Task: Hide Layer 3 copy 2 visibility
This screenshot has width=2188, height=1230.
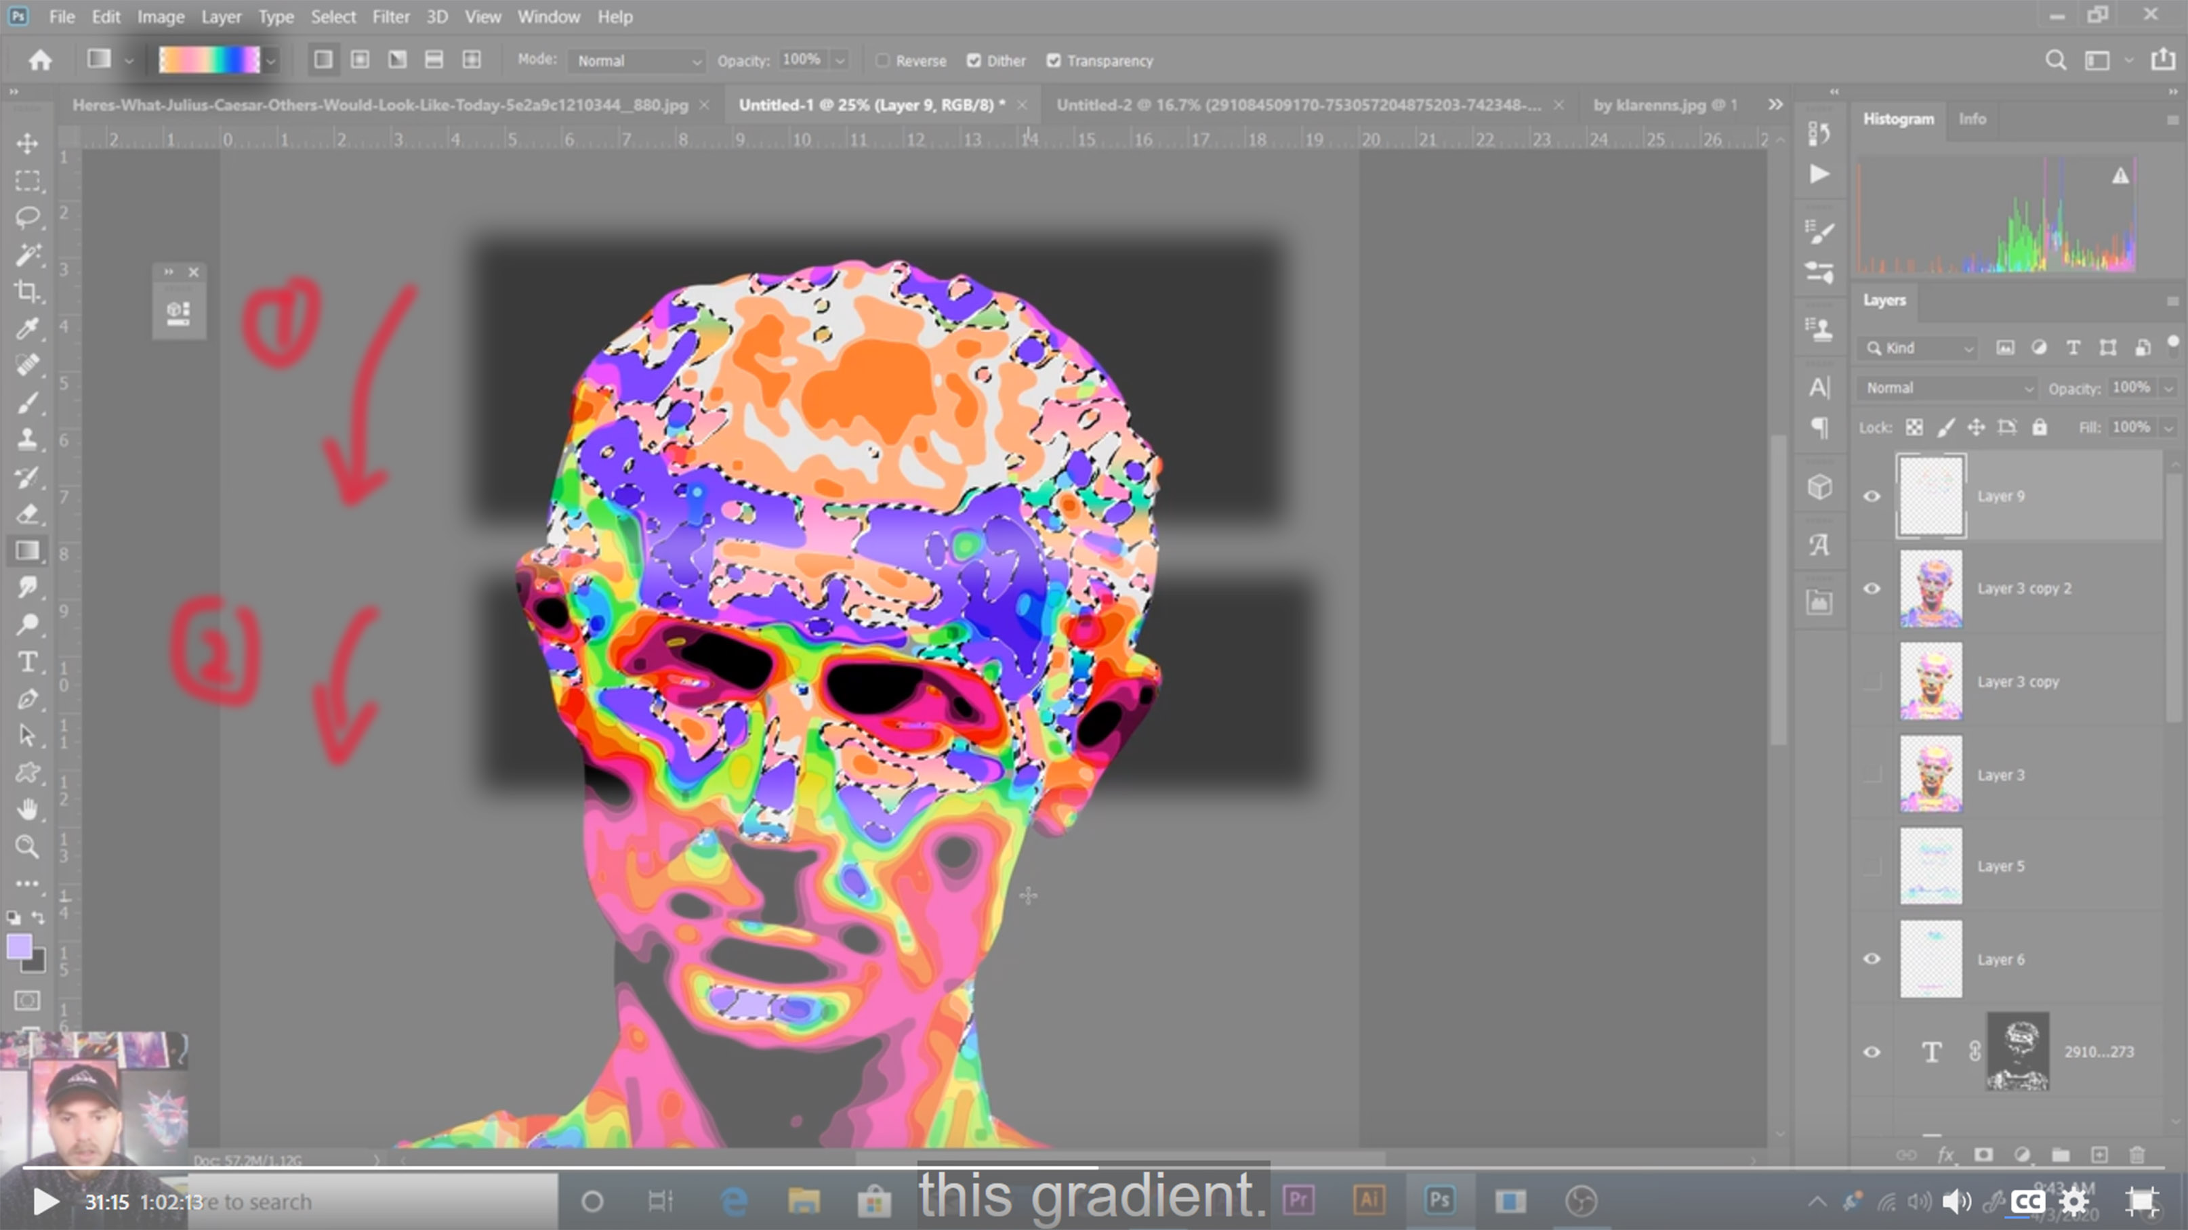Action: 1872,589
